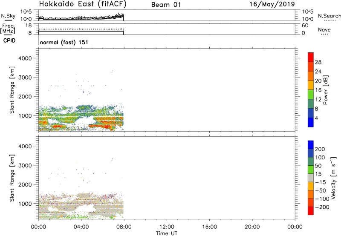
Task: Click the '16:00' time tick label
Action: point(209,227)
